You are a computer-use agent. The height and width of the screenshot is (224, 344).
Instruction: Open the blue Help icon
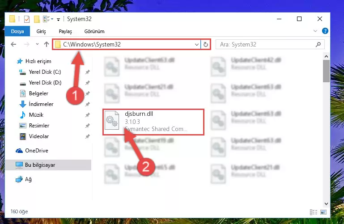325,31
